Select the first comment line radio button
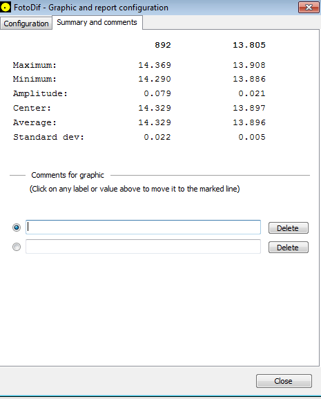The width and height of the screenshot is (321, 399). pos(17,228)
